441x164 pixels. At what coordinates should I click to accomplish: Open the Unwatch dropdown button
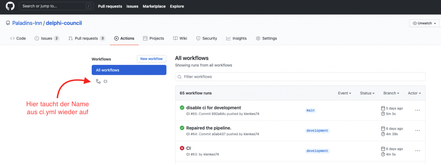pos(424,23)
